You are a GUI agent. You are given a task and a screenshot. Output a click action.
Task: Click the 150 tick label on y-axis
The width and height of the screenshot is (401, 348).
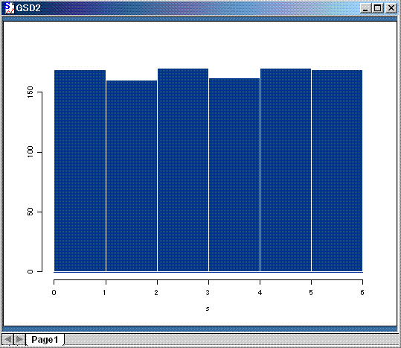[x=31, y=92]
